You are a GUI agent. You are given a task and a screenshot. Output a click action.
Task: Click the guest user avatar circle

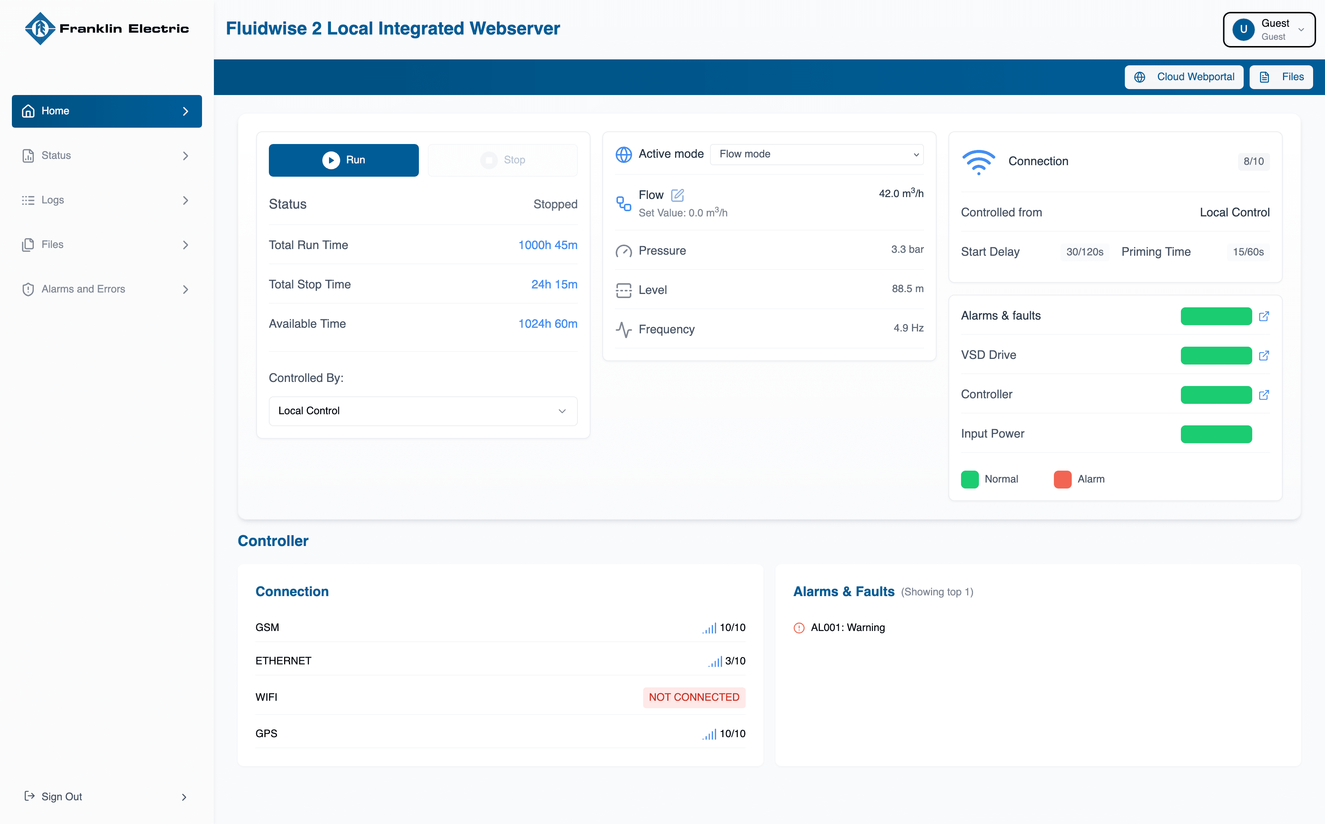click(1243, 29)
